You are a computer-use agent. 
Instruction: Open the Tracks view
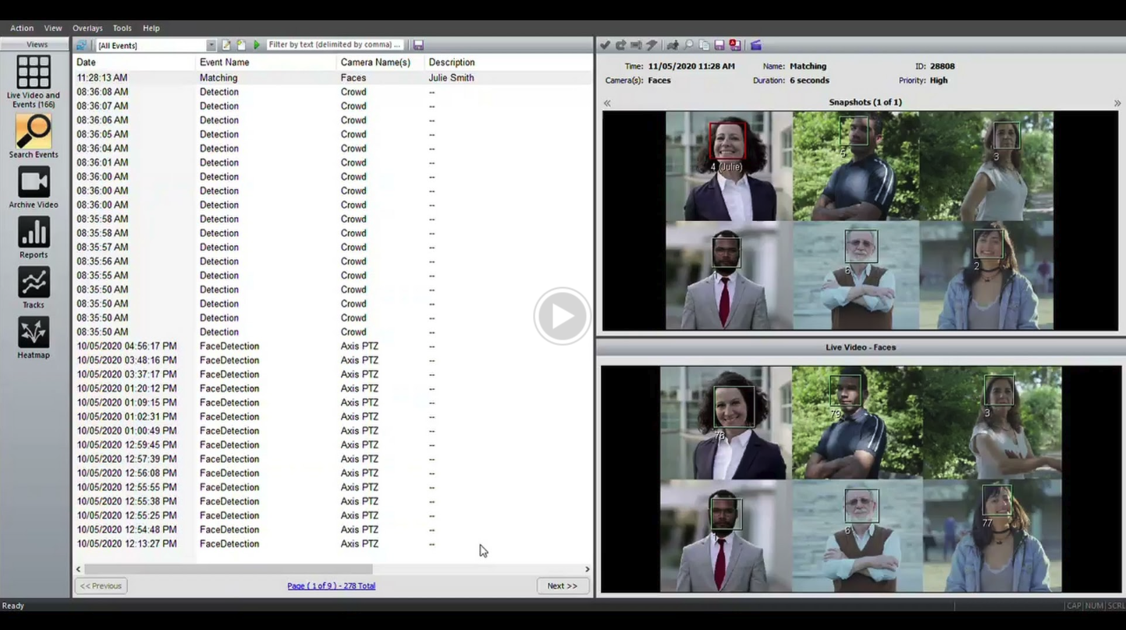(x=34, y=287)
